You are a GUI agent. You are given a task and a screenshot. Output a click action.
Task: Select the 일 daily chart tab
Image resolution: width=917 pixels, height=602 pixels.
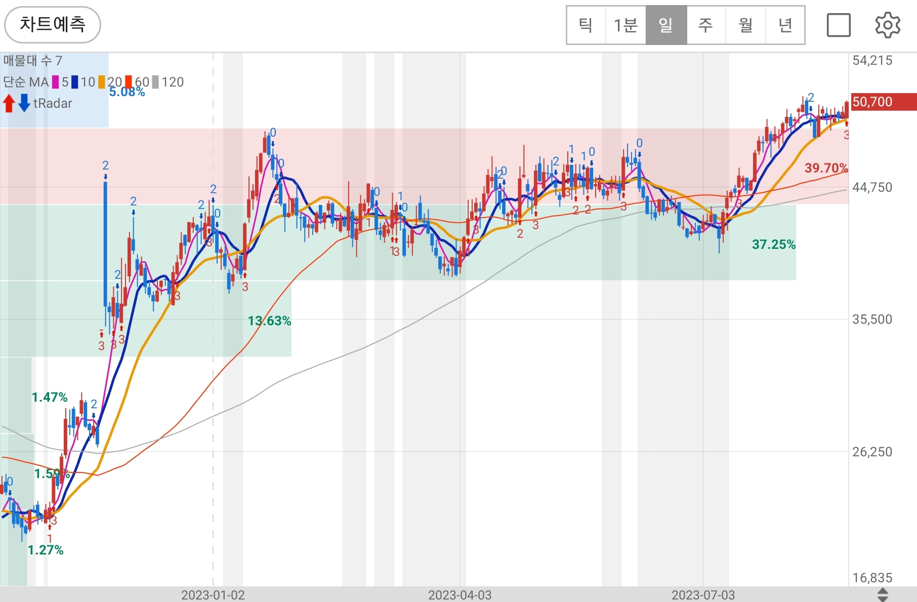coord(666,25)
